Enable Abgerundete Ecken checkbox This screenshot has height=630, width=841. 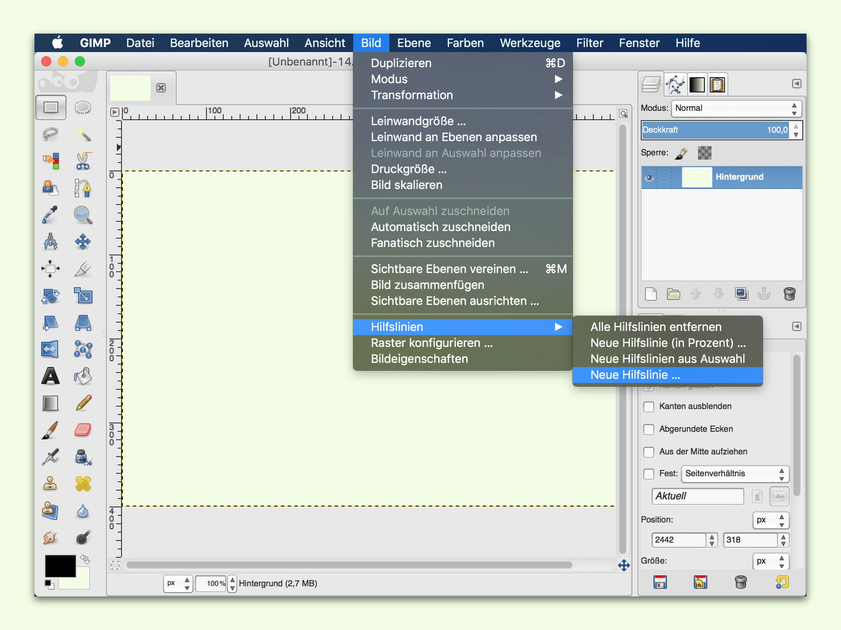click(649, 429)
